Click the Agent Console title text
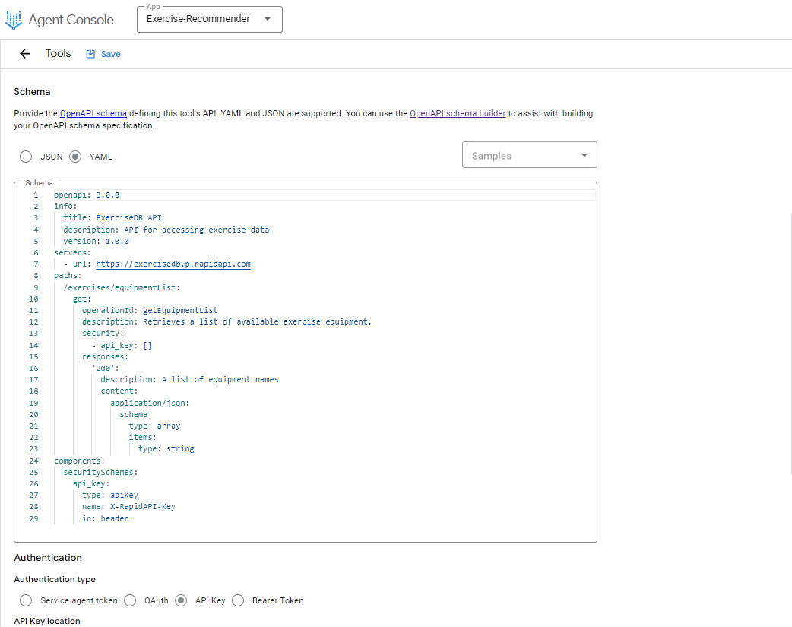 (71, 20)
